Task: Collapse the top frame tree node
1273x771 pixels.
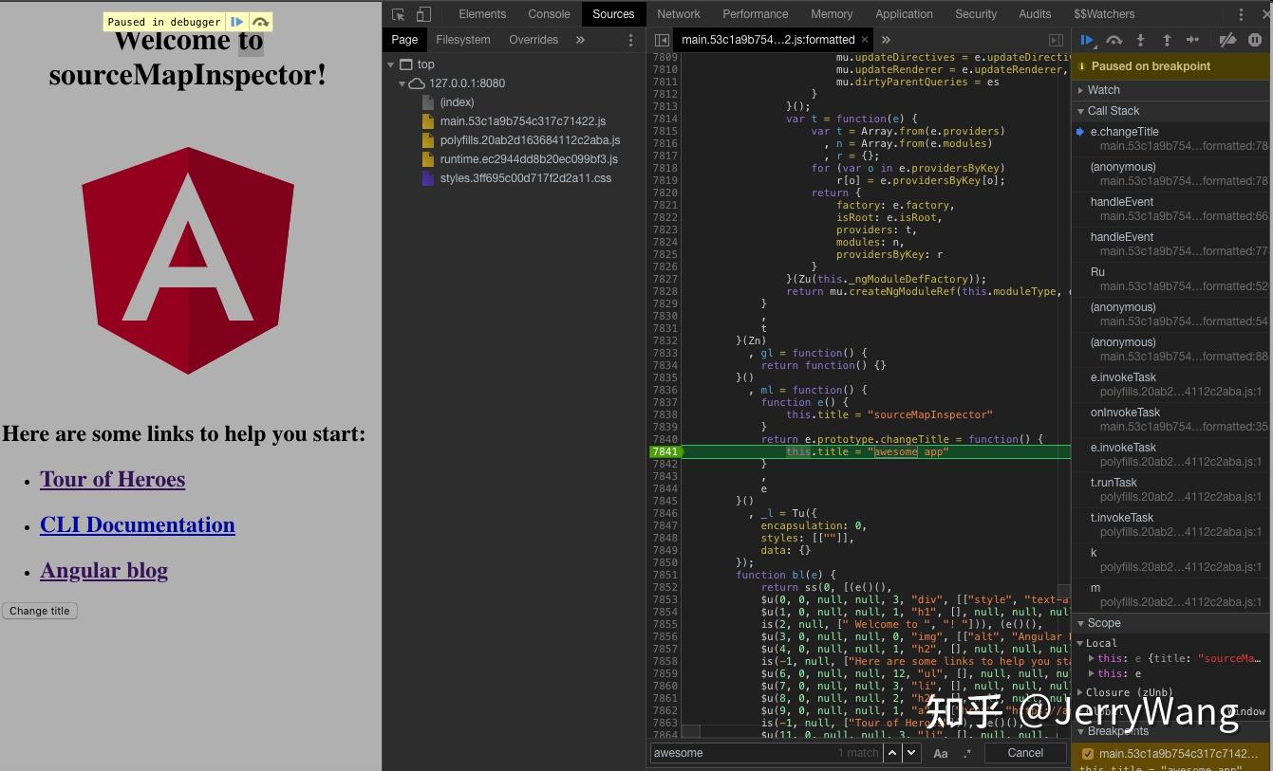Action: tap(390, 64)
